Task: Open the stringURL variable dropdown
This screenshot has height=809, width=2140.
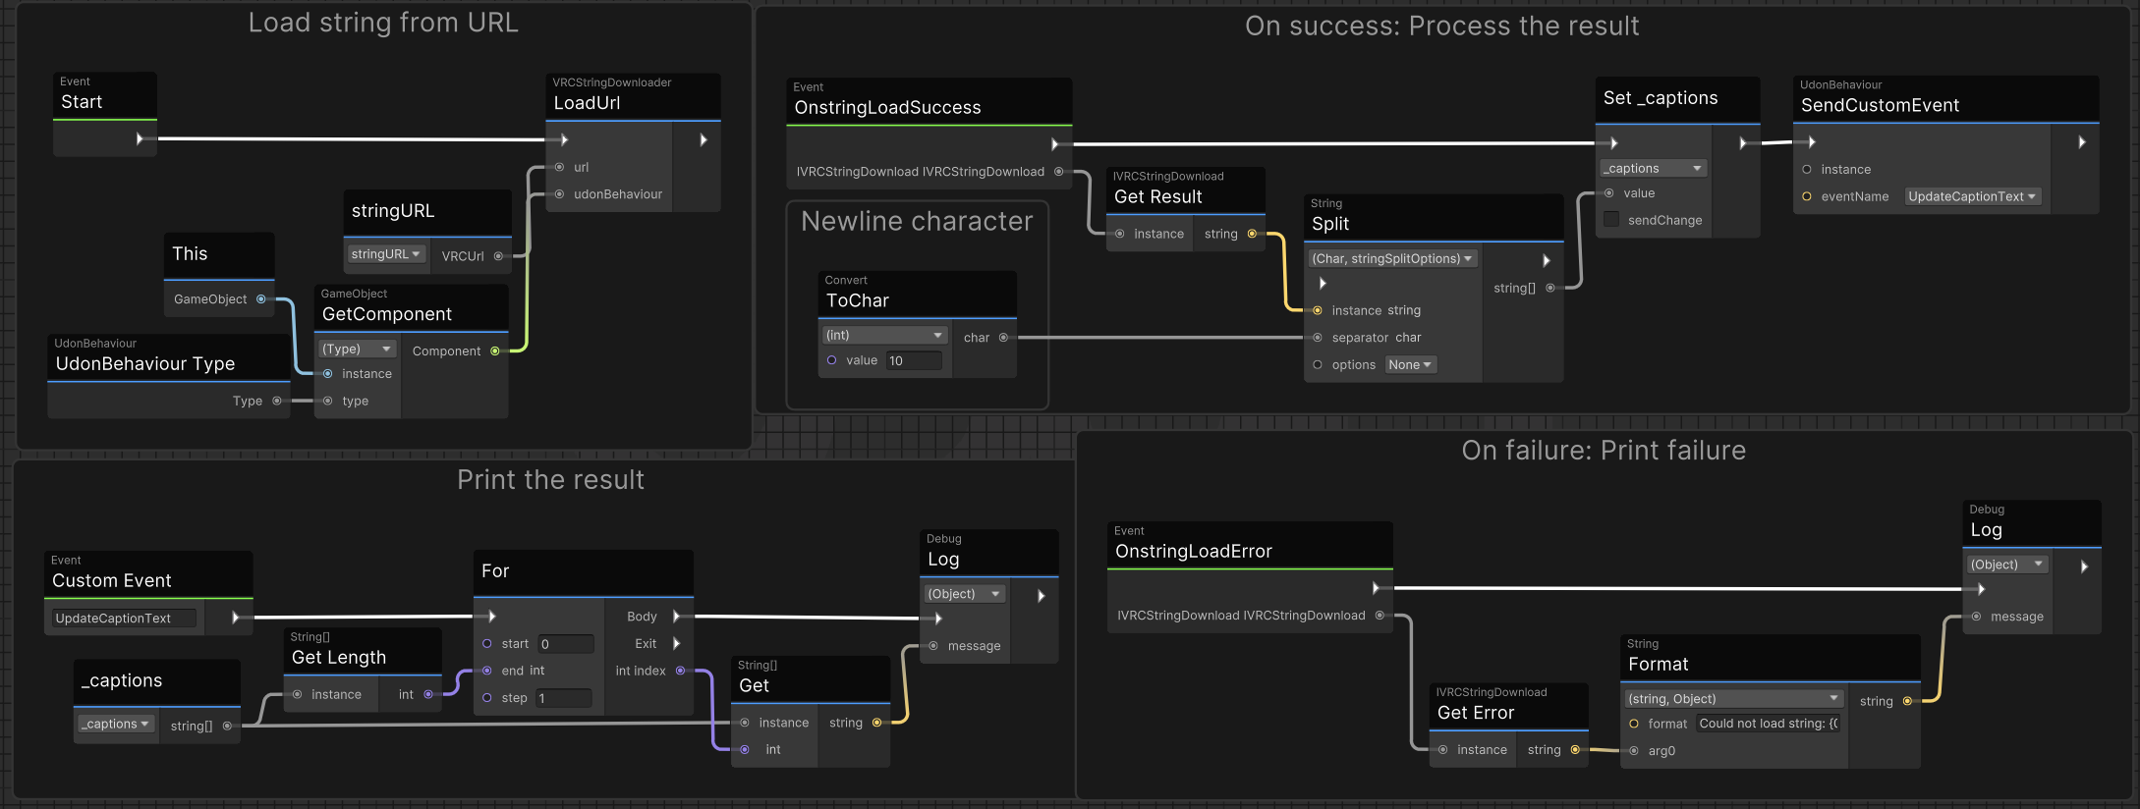Action: (x=386, y=254)
